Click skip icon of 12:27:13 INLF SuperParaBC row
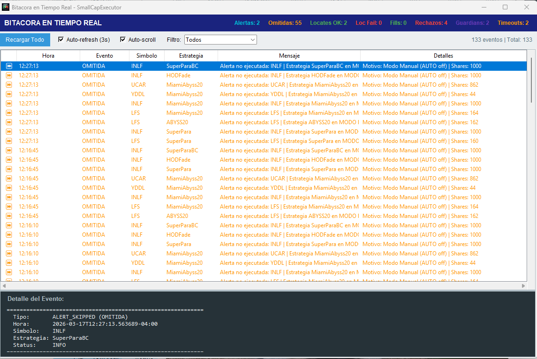The width and height of the screenshot is (537, 359). (9, 66)
